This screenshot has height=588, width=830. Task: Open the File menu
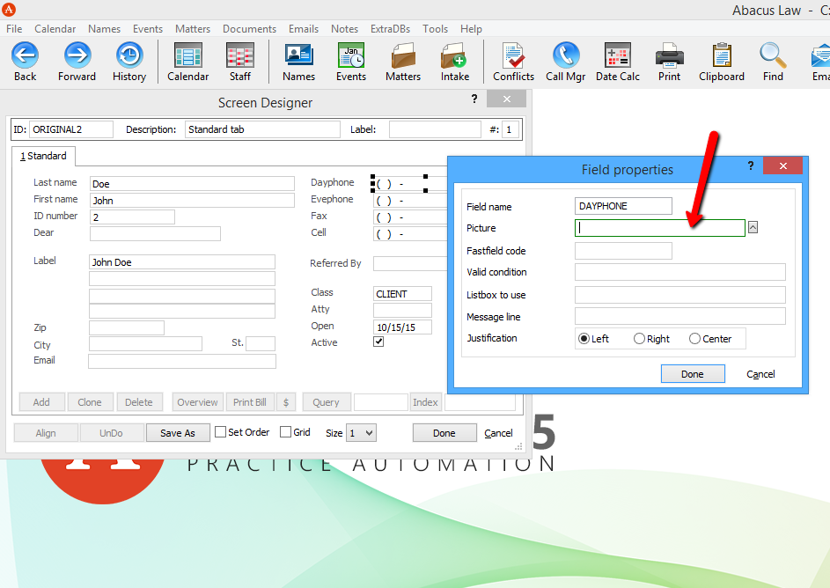[x=14, y=29]
